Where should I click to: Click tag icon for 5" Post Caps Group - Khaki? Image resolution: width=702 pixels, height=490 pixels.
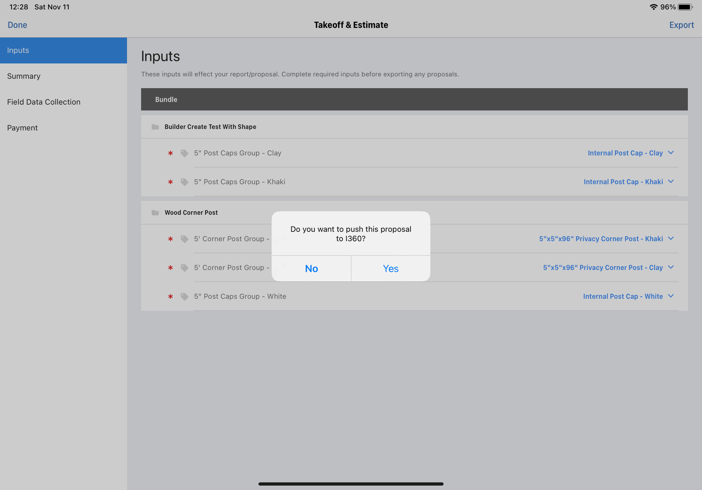pos(184,182)
